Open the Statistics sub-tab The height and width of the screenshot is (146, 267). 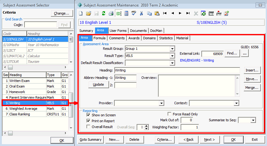click(x=166, y=38)
